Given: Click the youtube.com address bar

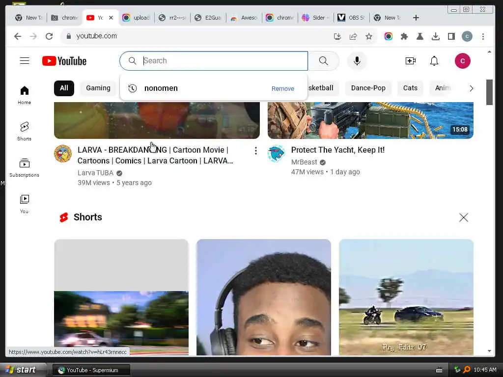Looking at the screenshot, I should point(196,36).
